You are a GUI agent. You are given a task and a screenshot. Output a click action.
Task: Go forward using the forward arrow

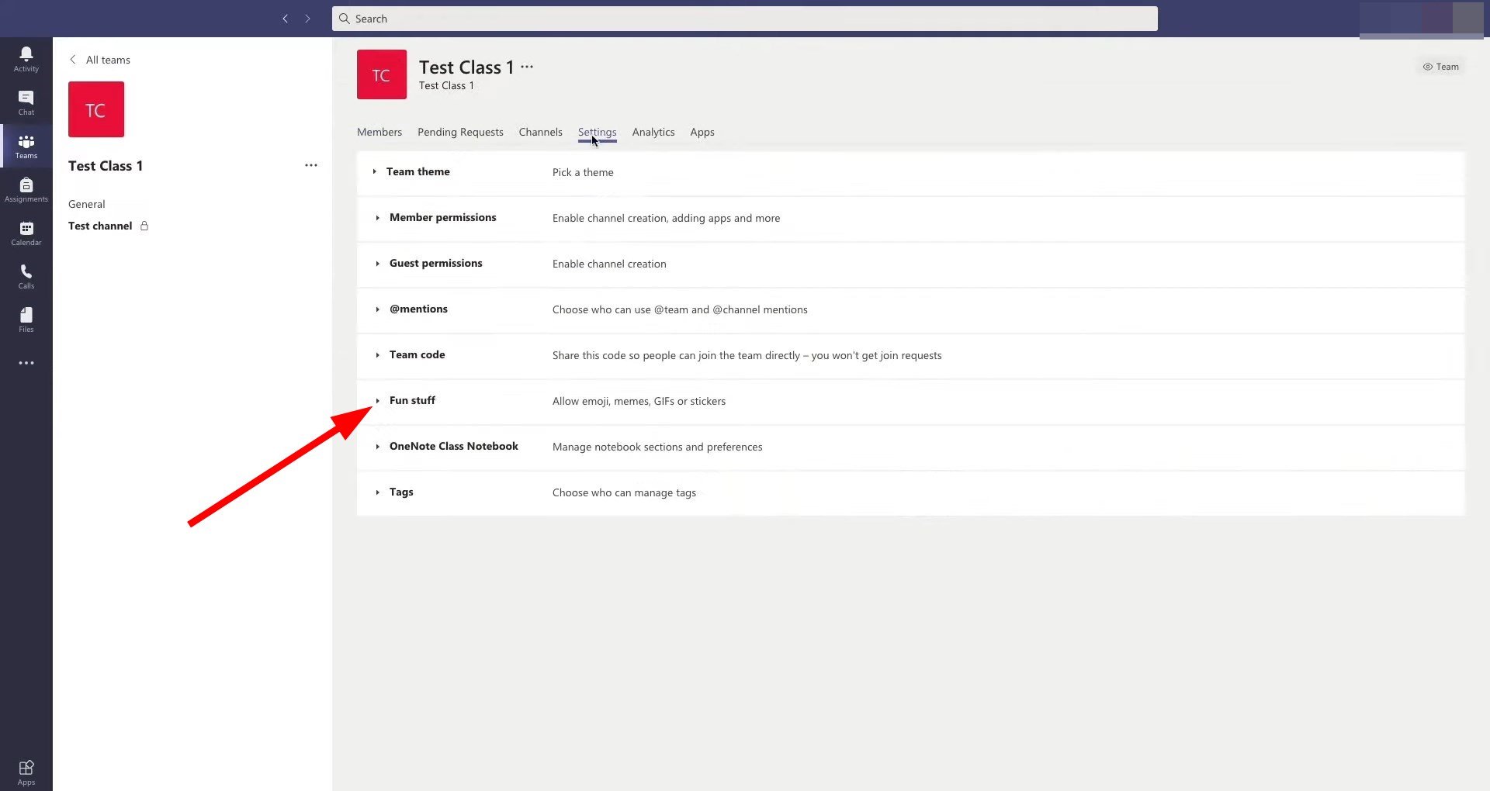click(307, 19)
